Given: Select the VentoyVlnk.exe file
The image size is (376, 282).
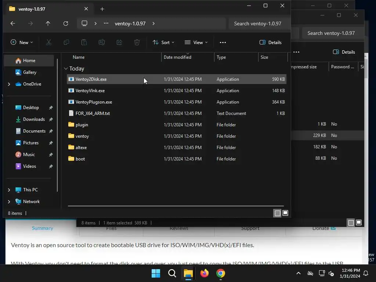Looking at the screenshot, I should 177,91.
